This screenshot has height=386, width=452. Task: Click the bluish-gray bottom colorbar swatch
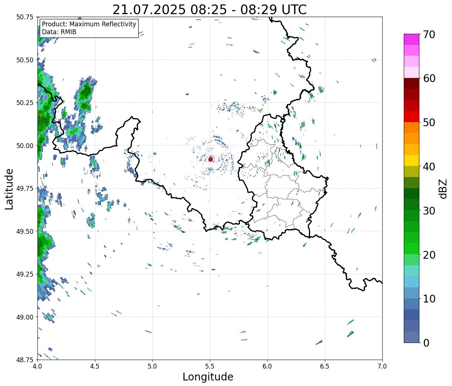[x=412, y=337]
